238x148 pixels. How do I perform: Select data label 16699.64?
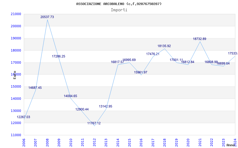pos(223,63)
